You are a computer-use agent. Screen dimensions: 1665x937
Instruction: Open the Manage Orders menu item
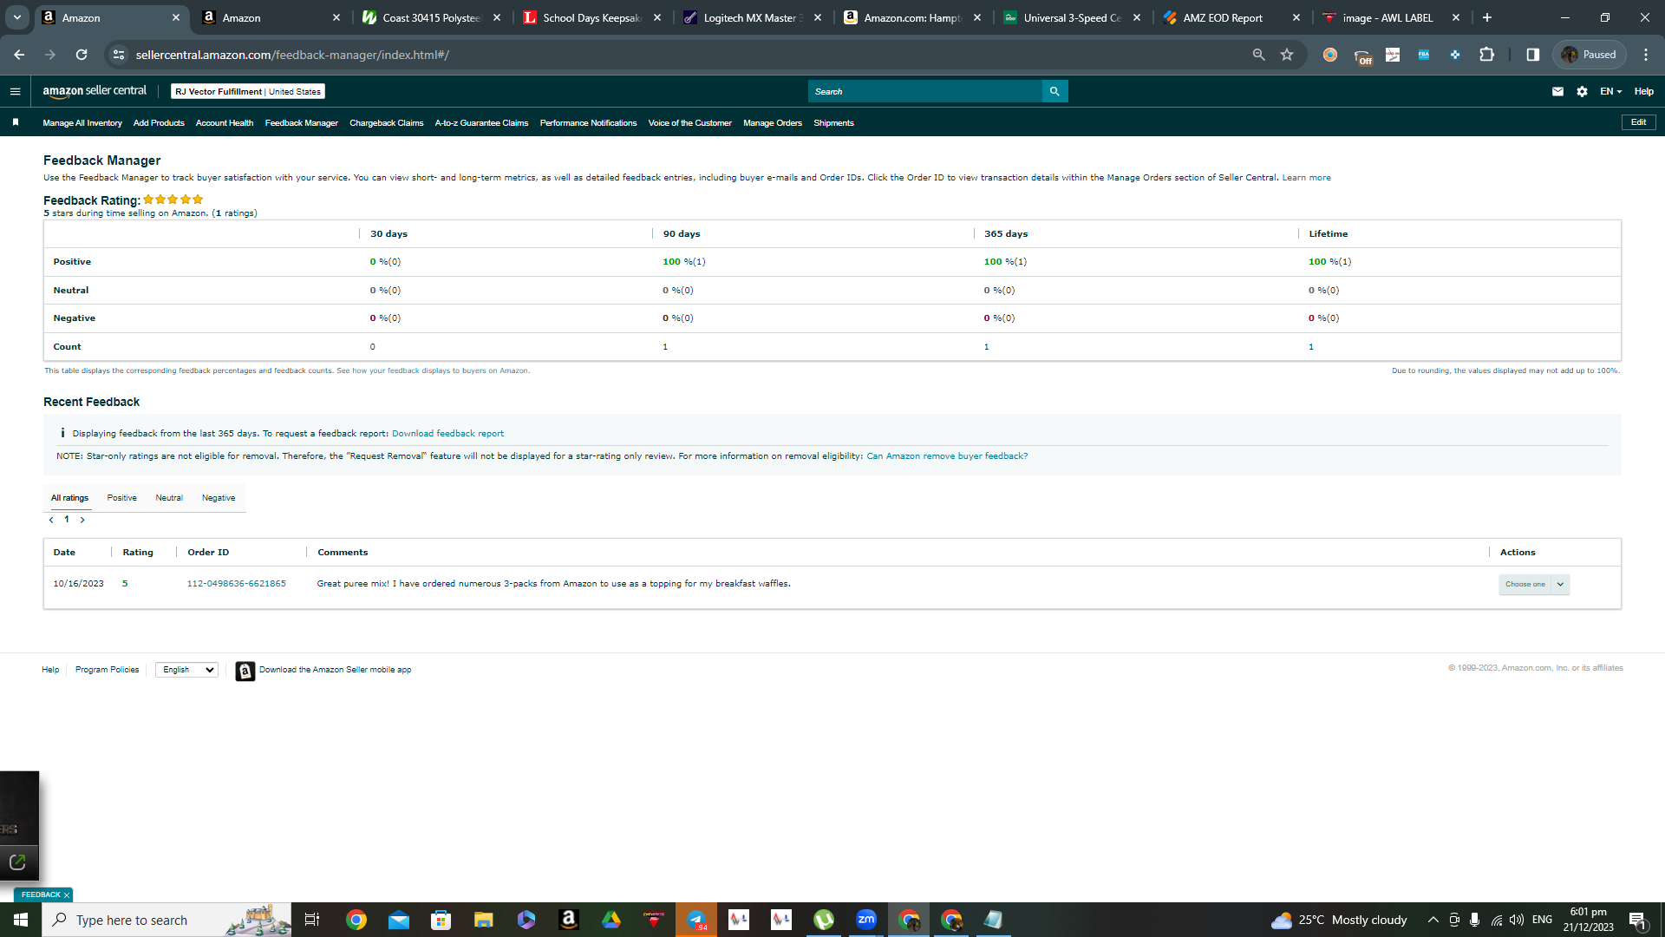(x=773, y=122)
